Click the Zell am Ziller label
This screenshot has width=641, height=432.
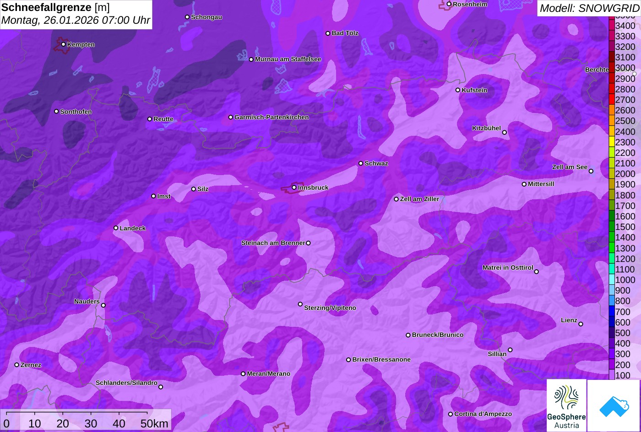(x=419, y=199)
